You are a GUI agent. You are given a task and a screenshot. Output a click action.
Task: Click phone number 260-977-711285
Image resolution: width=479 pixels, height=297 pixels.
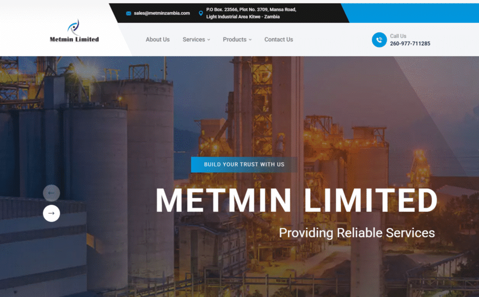(410, 43)
